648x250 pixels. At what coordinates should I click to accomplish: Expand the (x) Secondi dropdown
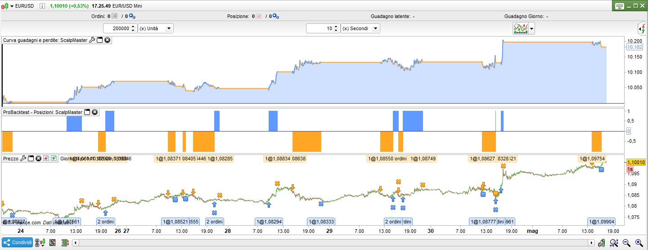pos(360,28)
